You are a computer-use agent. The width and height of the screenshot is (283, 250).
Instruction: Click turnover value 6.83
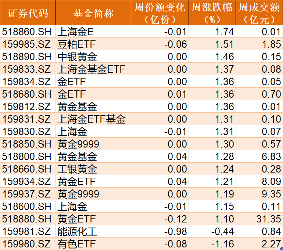pos(272,156)
